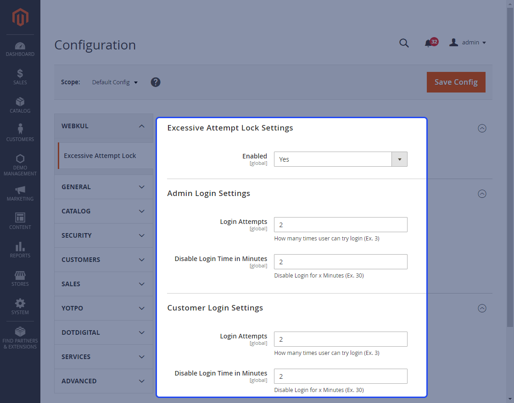Click Customer Disable Login Time field
The image size is (514, 403).
[341, 376]
